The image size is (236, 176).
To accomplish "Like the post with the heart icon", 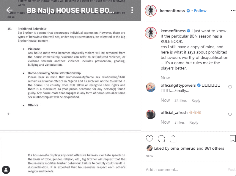I will coord(150,138).
